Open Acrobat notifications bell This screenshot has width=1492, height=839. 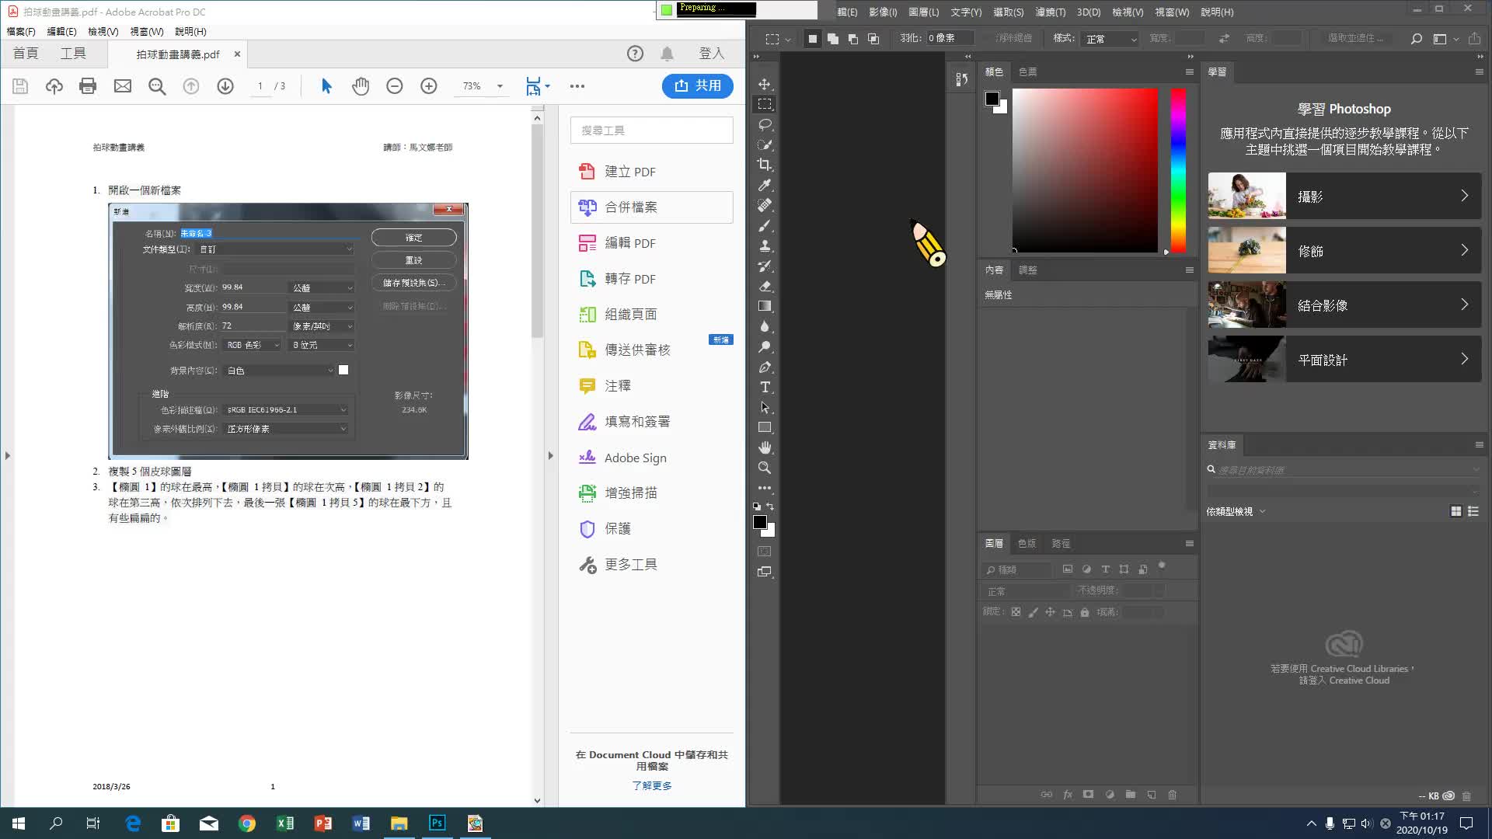click(x=667, y=54)
